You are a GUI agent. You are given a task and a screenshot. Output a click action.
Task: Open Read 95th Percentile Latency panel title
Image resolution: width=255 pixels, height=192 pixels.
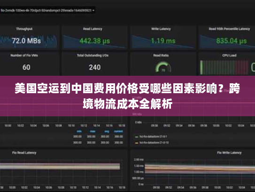coord(229,29)
